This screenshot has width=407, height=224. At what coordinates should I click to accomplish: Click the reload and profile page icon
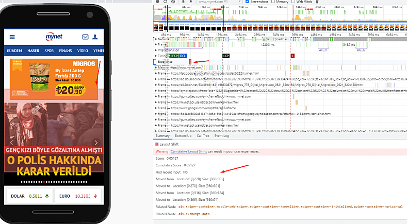(x=165, y=2)
